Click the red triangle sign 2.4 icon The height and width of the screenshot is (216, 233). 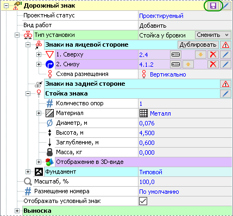49,54
